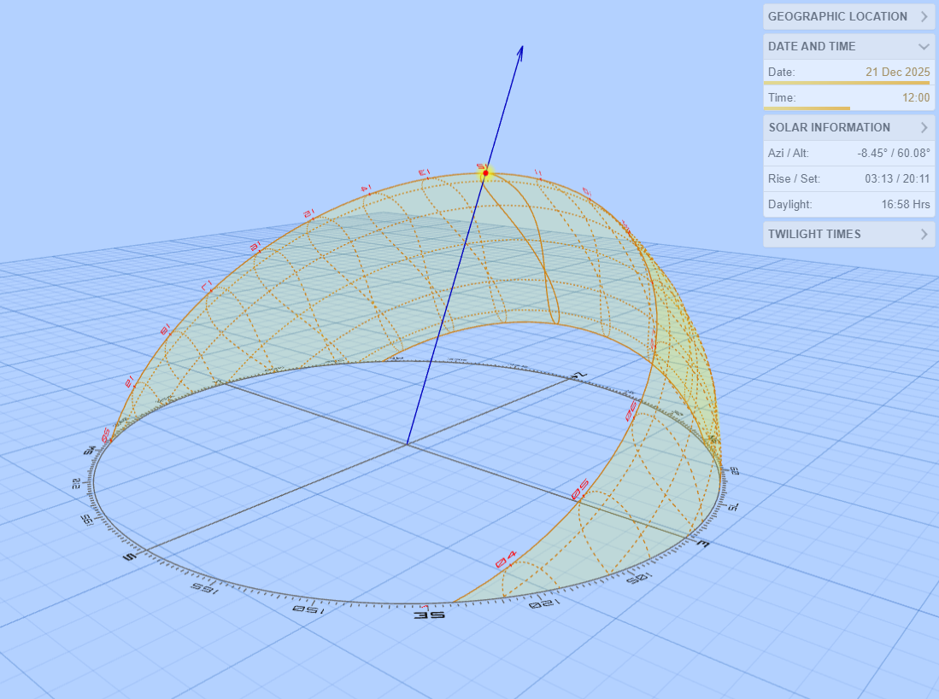Image resolution: width=939 pixels, height=699 pixels.
Task: Click the SE compass label on ring
Action: click(428, 615)
